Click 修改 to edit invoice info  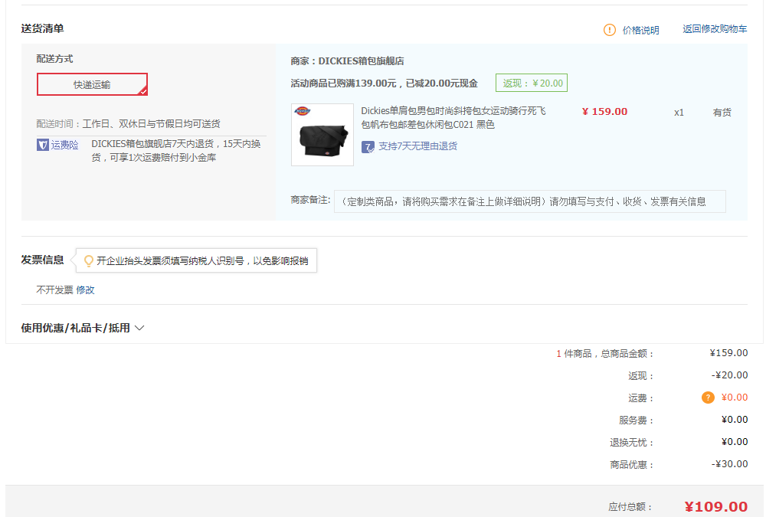(x=85, y=290)
